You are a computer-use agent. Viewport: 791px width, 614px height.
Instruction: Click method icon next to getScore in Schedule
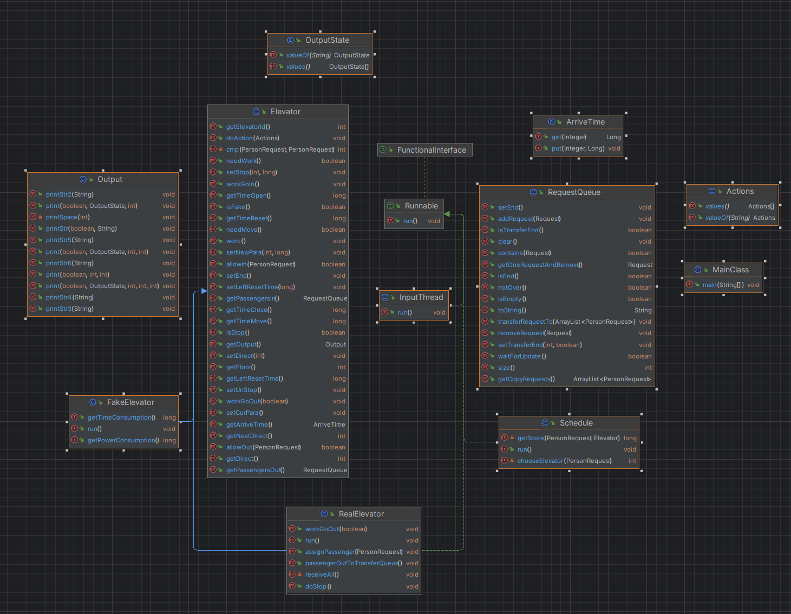pyautogui.click(x=505, y=438)
